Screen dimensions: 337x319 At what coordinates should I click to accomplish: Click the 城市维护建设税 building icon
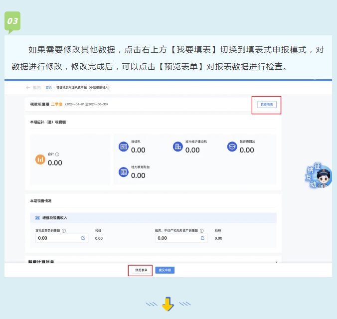pos(177,147)
